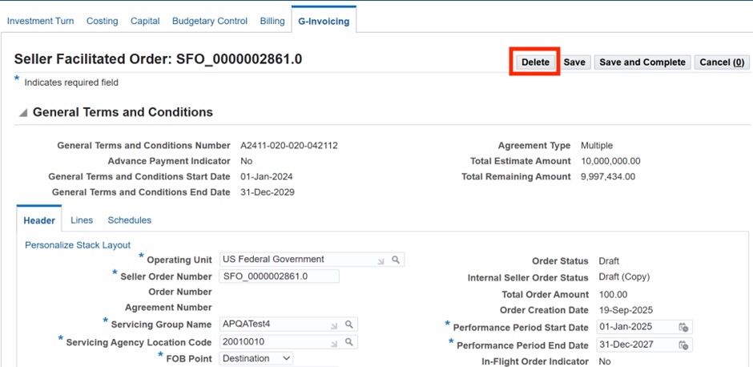Click arrow icon in Servicing Group Name field

tap(334, 325)
